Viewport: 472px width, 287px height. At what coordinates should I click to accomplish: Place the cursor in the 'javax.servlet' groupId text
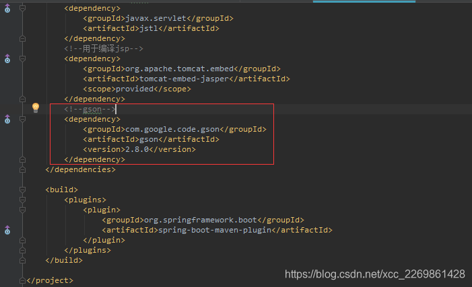(156, 18)
